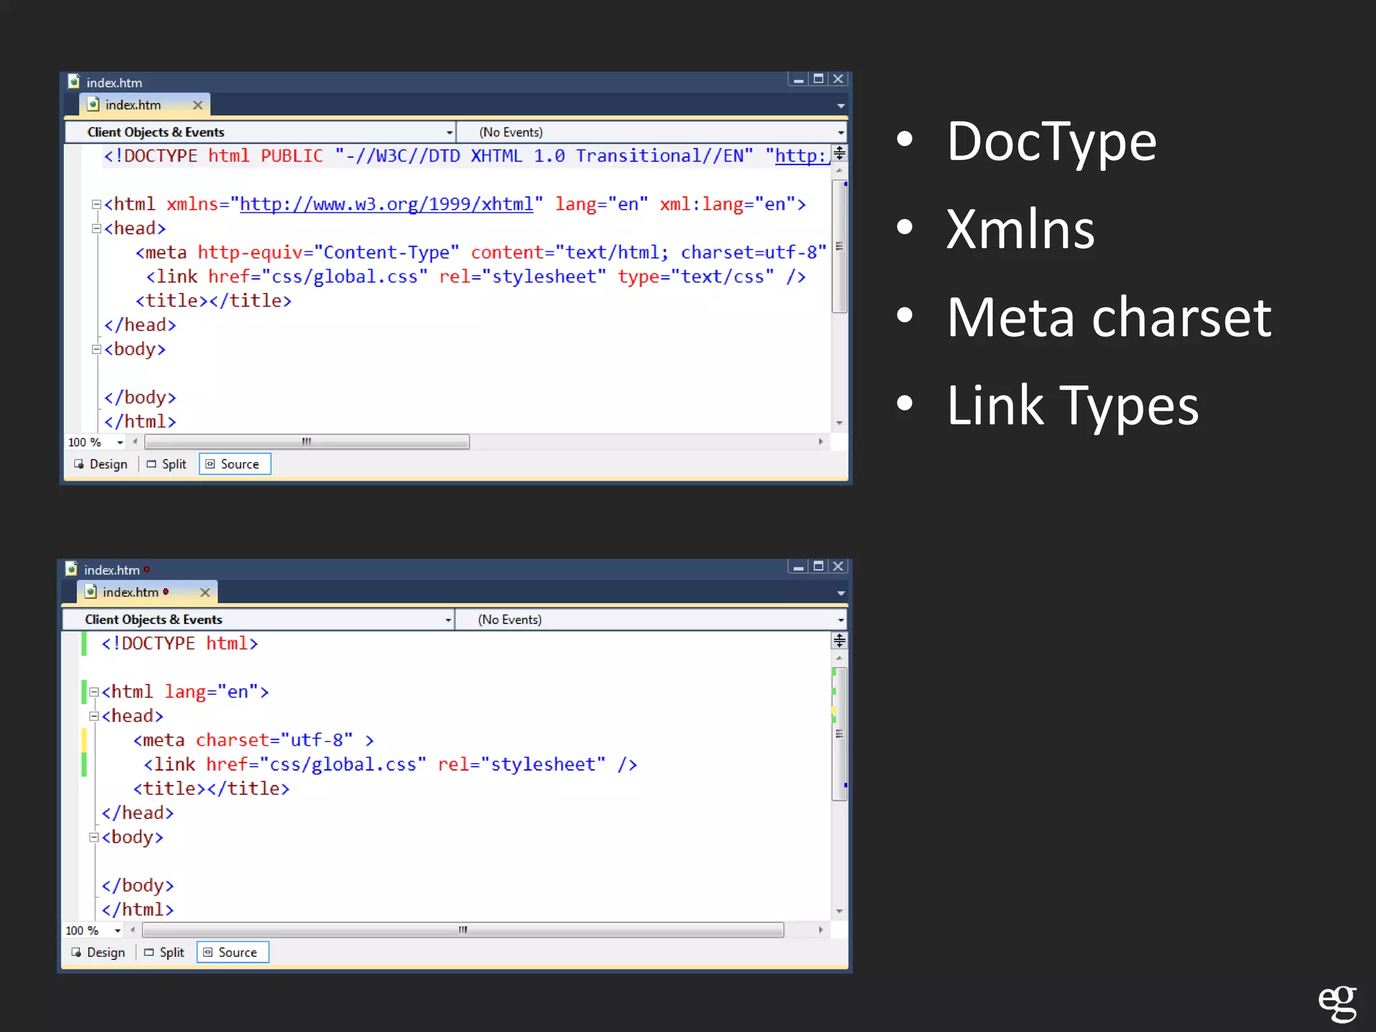Select the index.htm document tab in top window

click(x=144, y=105)
